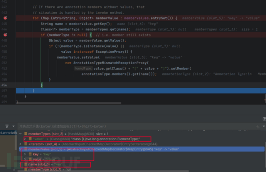Select the memberType (slot_7) = null row
Image resolution: width=266 pixels, height=172 pixels.
pos(50,169)
